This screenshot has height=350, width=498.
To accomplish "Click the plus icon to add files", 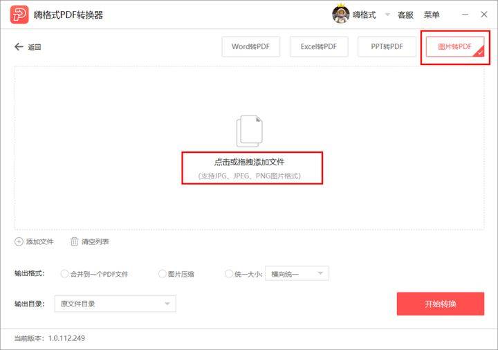I will pos(19,241).
